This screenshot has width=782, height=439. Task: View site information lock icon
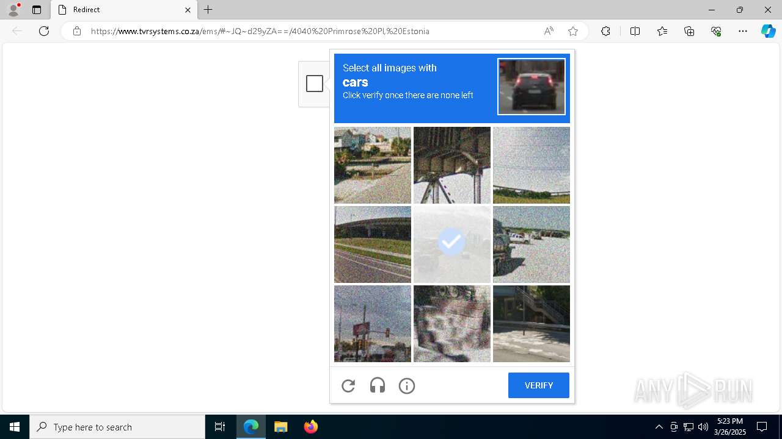(x=77, y=31)
